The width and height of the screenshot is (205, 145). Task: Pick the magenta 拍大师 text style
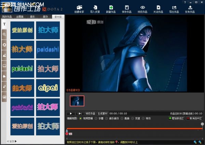coord(48,107)
